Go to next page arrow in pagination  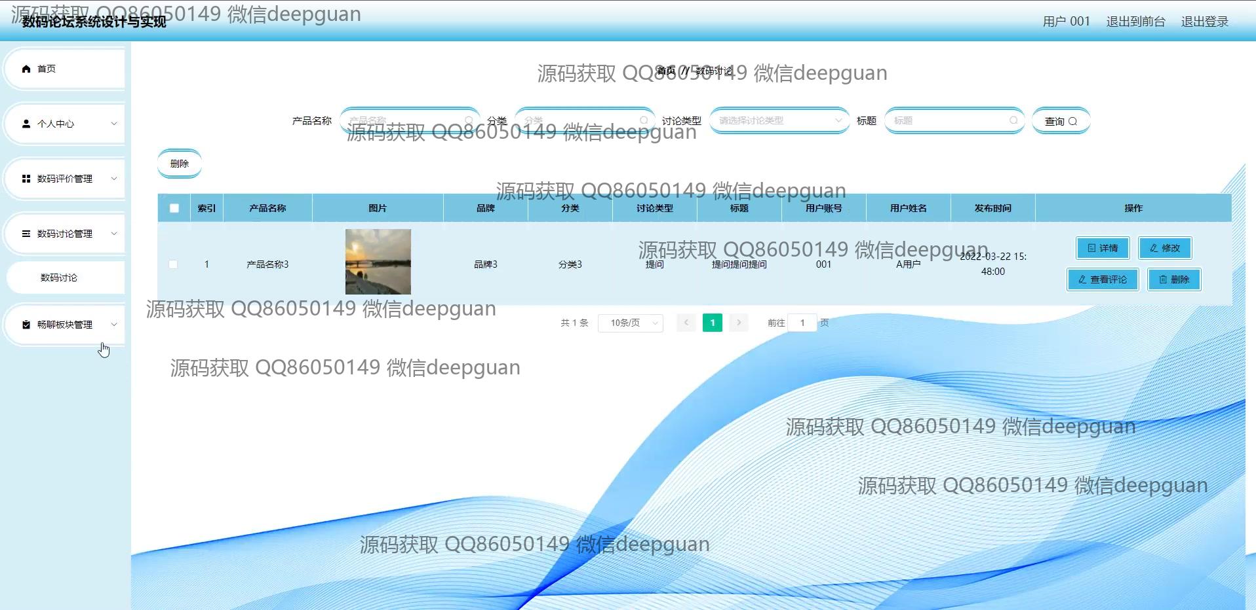739,323
